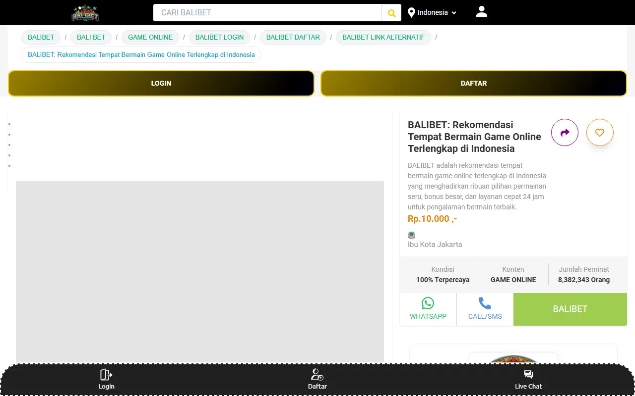Click the product title heading

click(475, 137)
